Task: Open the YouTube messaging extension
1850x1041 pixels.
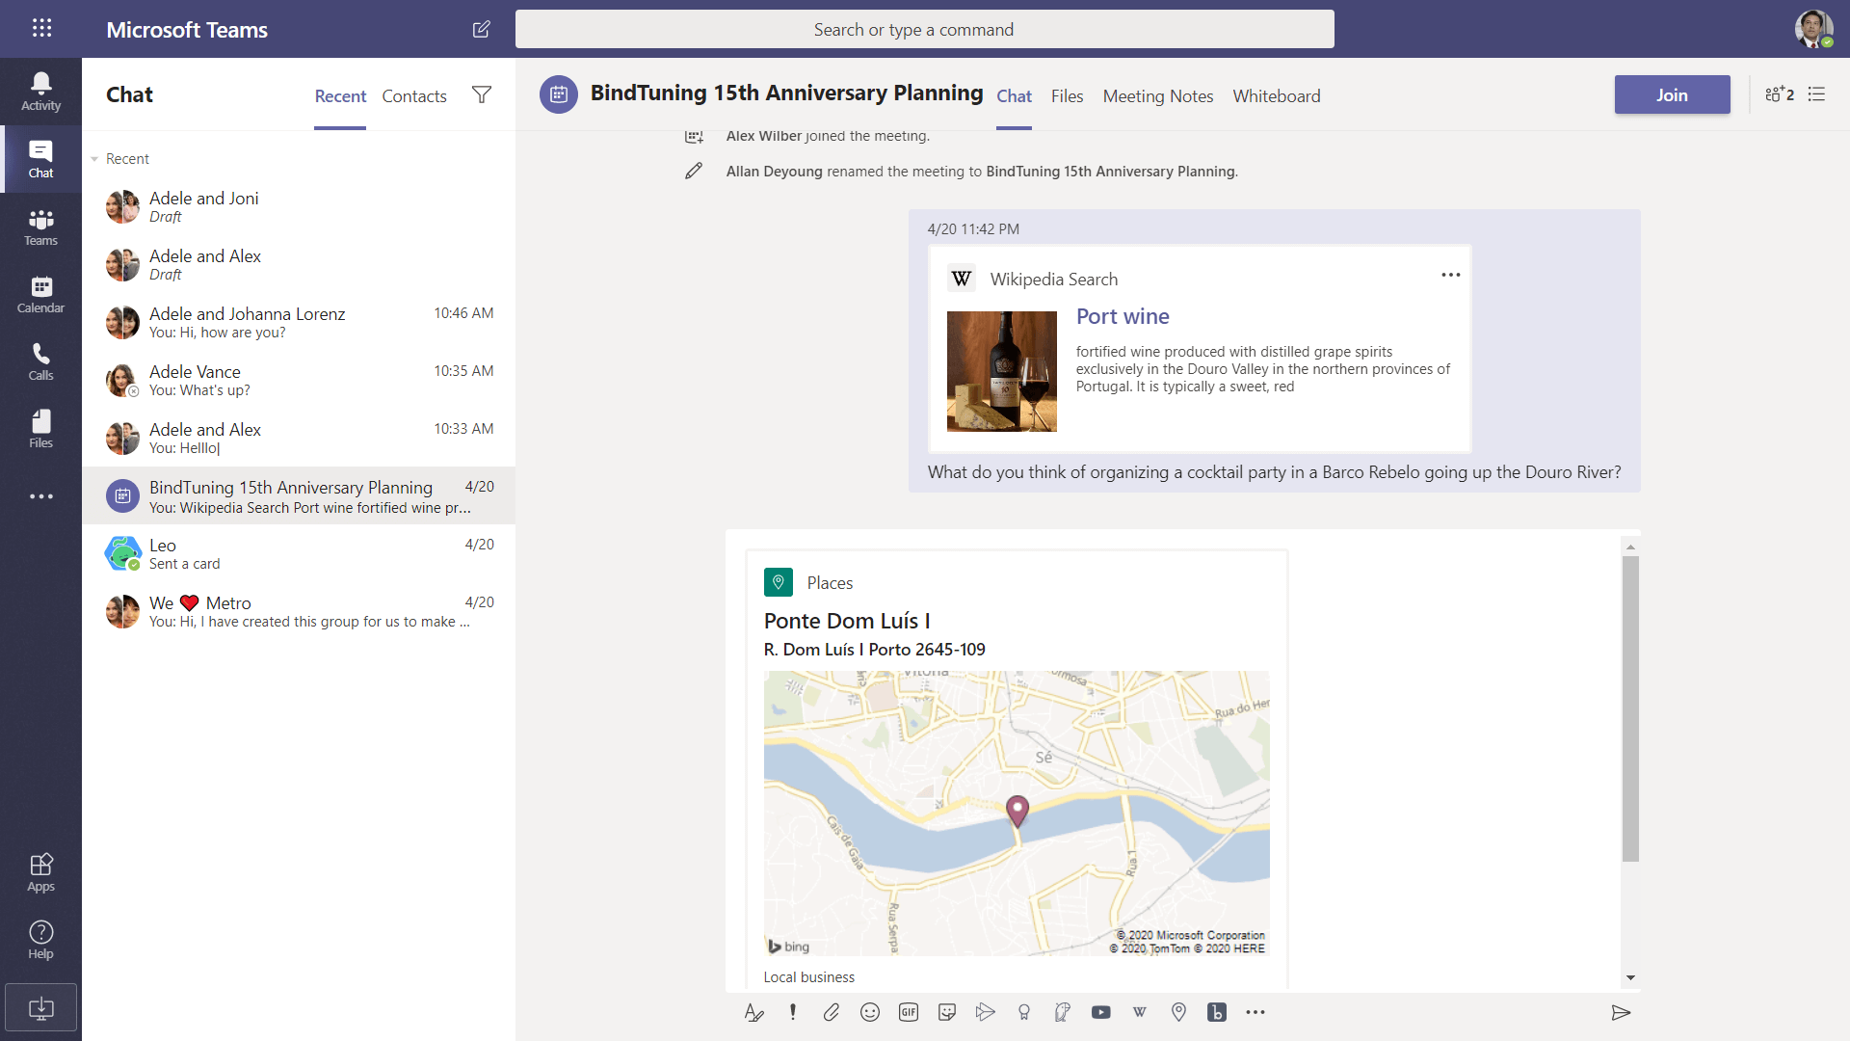Action: [1101, 1012]
